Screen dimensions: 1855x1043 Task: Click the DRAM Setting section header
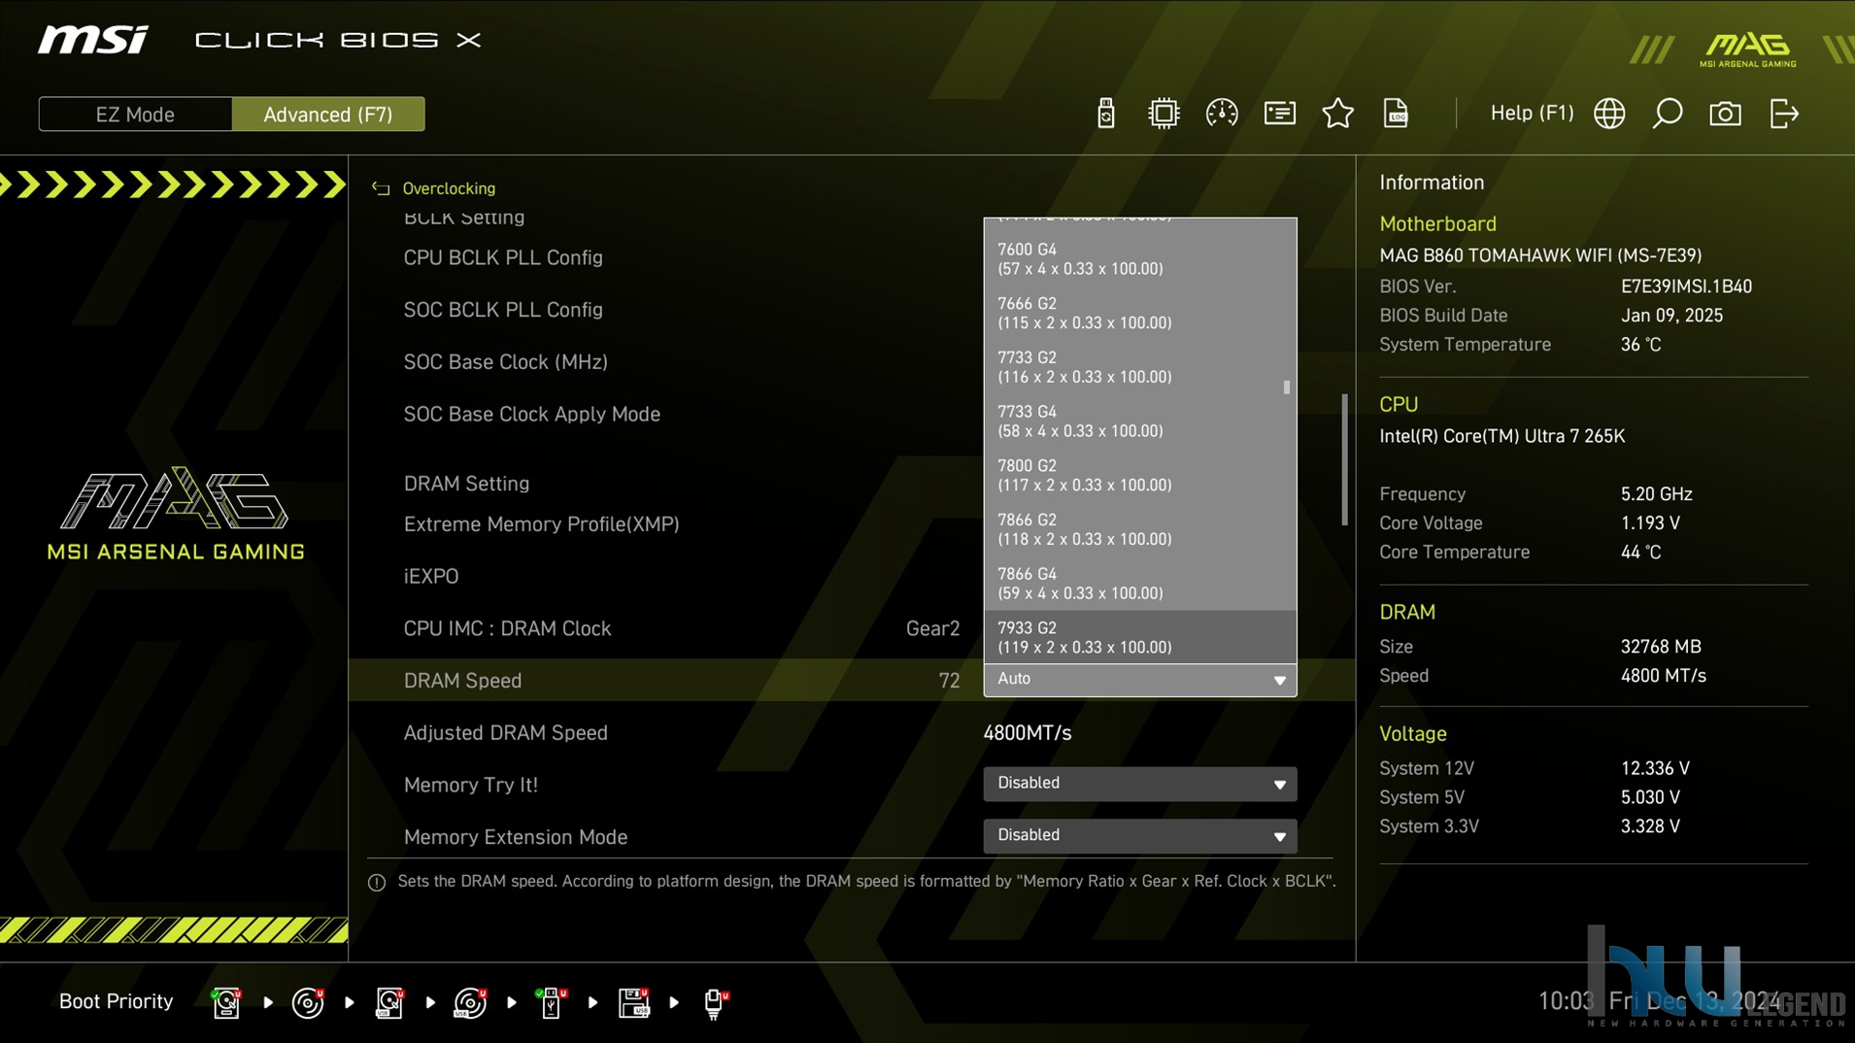point(466,484)
